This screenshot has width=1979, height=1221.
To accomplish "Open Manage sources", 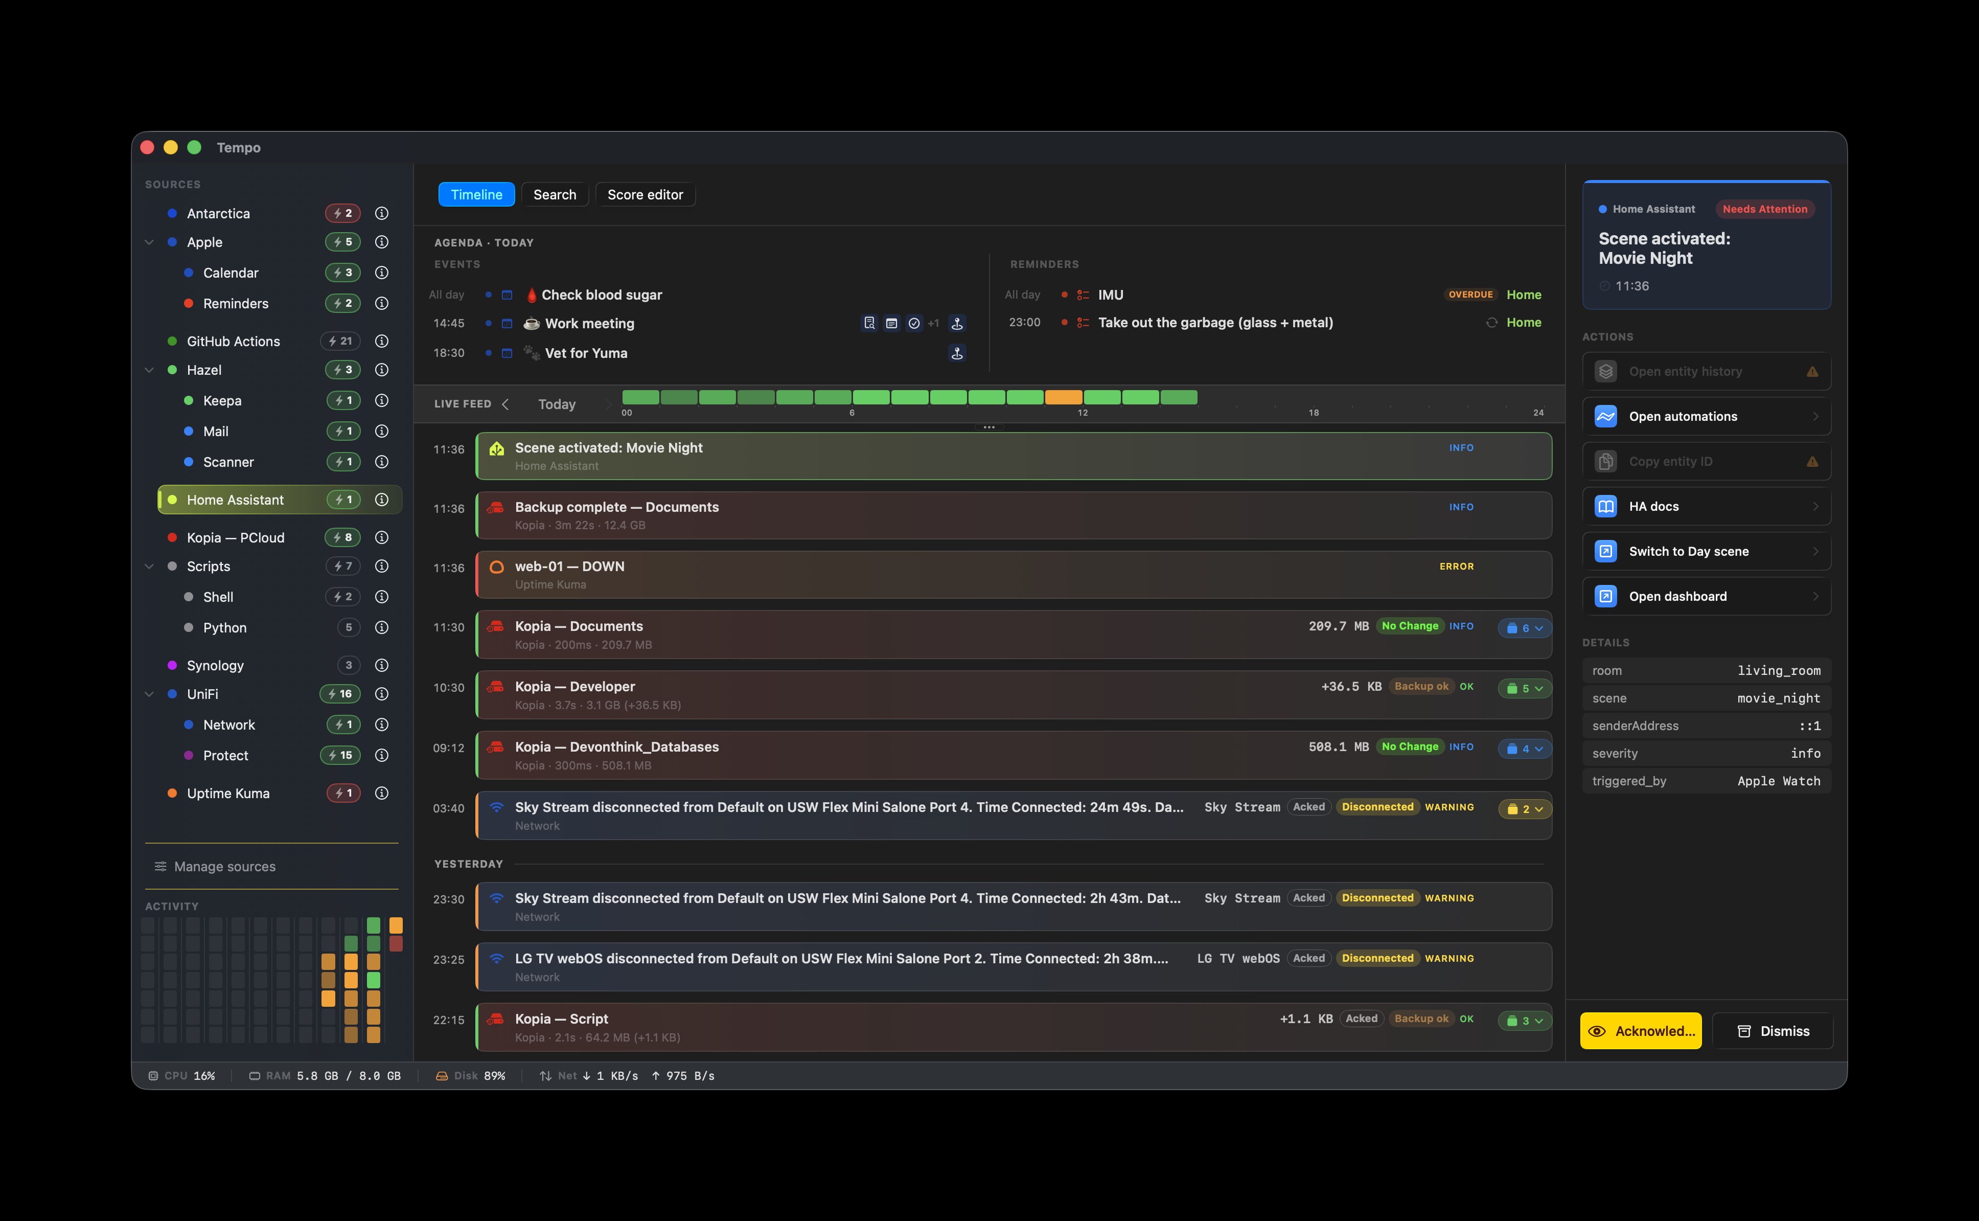I will [x=216, y=867].
